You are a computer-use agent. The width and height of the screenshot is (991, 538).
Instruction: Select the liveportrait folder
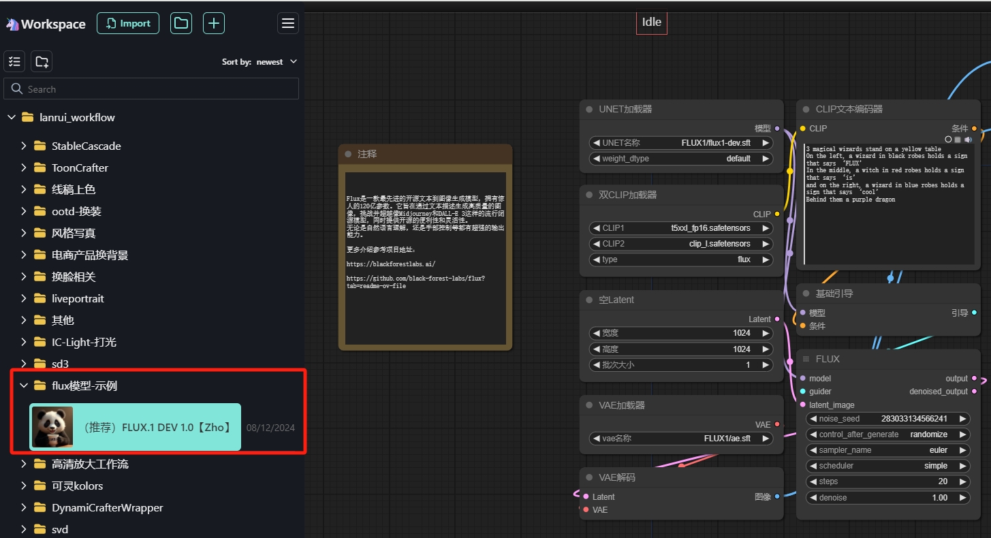click(78, 298)
